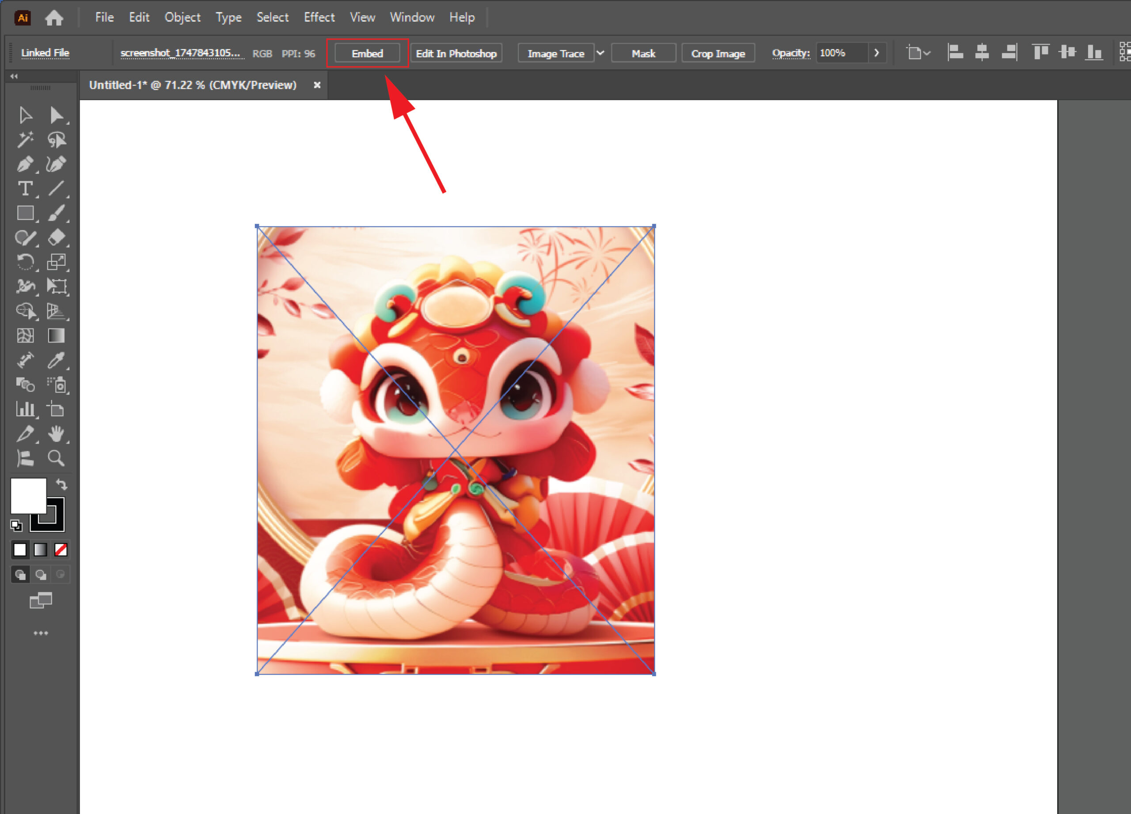The image size is (1131, 814).
Task: Set paint type to Gradient
Action: pos(40,550)
